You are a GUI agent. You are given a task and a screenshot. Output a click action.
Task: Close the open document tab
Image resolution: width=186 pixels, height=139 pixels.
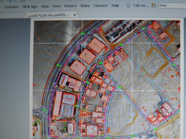[x=75, y=15]
